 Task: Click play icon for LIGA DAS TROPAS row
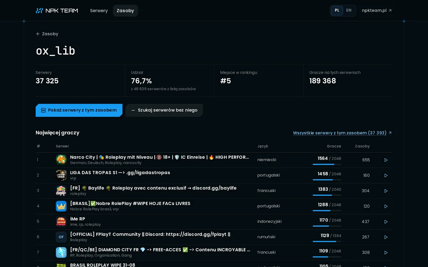point(386,176)
